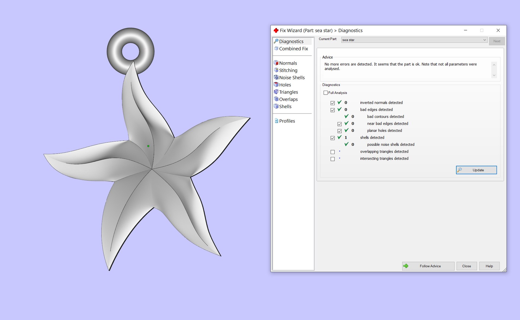The width and height of the screenshot is (520, 320).
Task: Click the sea star ring loop
Action: pos(130,51)
